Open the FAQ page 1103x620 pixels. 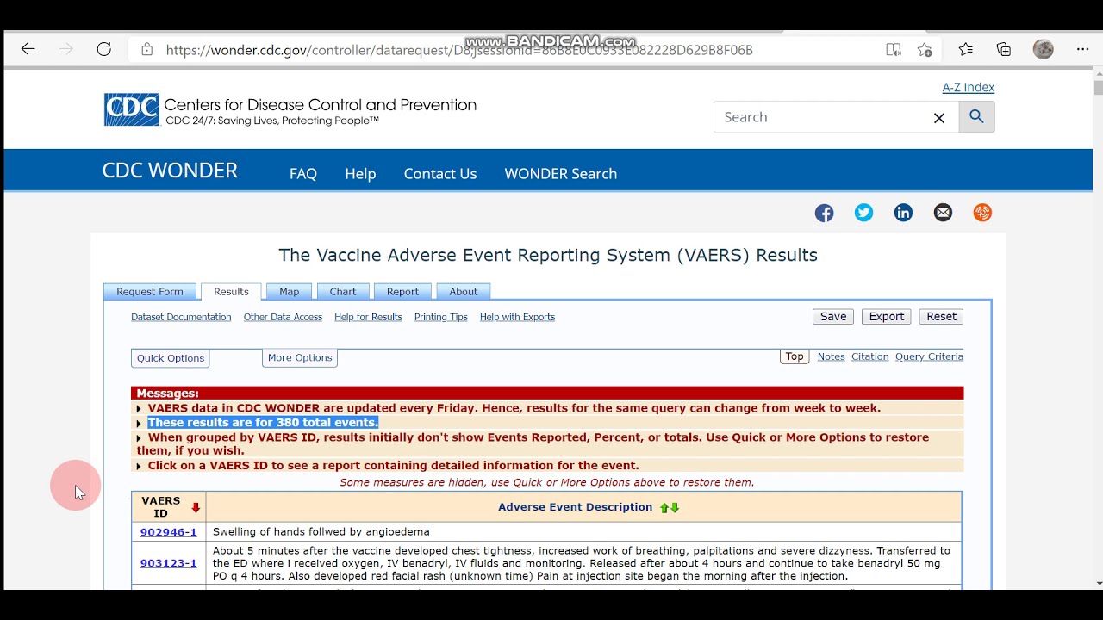tap(303, 173)
